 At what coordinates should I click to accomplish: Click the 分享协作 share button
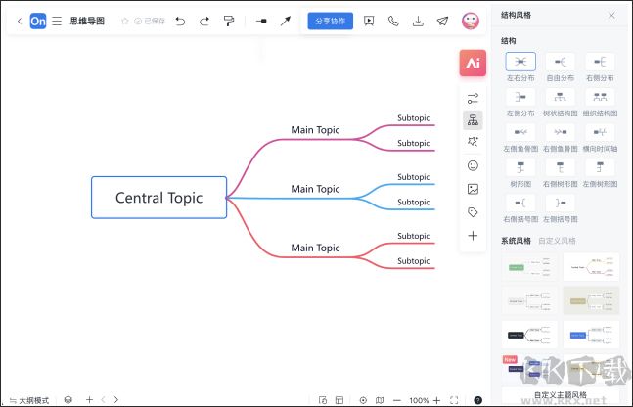(330, 21)
